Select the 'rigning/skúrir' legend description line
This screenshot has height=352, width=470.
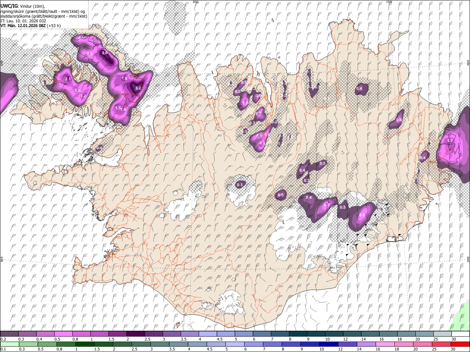click(42, 11)
